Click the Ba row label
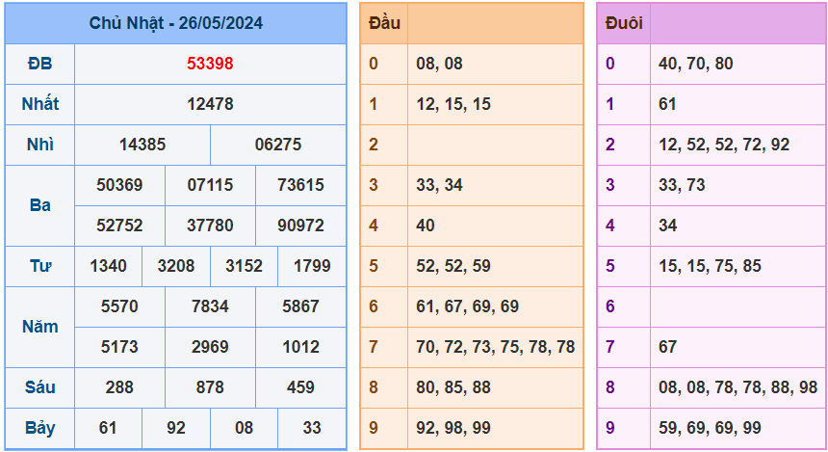The height and width of the screenshot is (452, 828). 40,205
